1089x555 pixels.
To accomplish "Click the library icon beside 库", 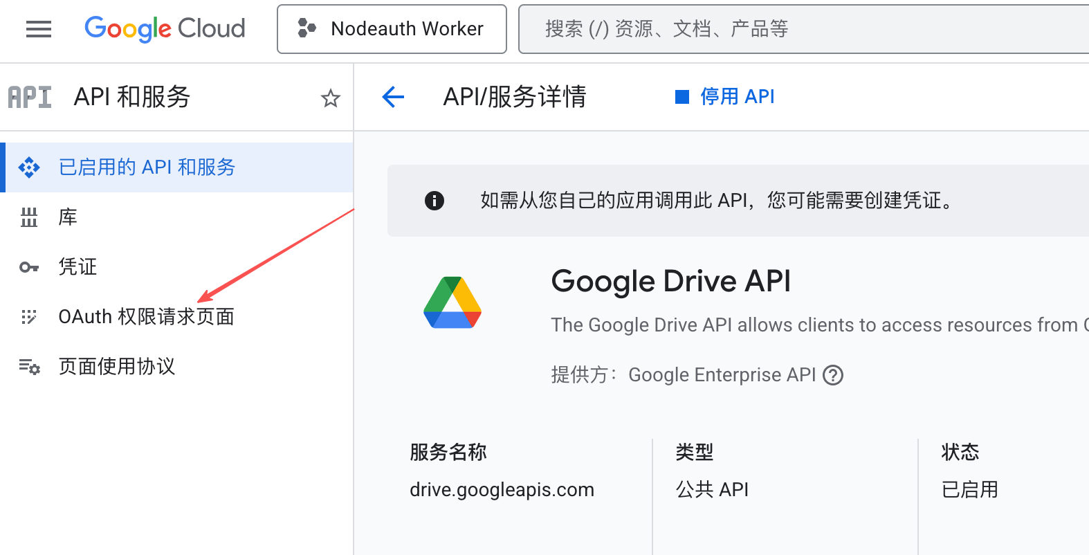I will point(29,217).
